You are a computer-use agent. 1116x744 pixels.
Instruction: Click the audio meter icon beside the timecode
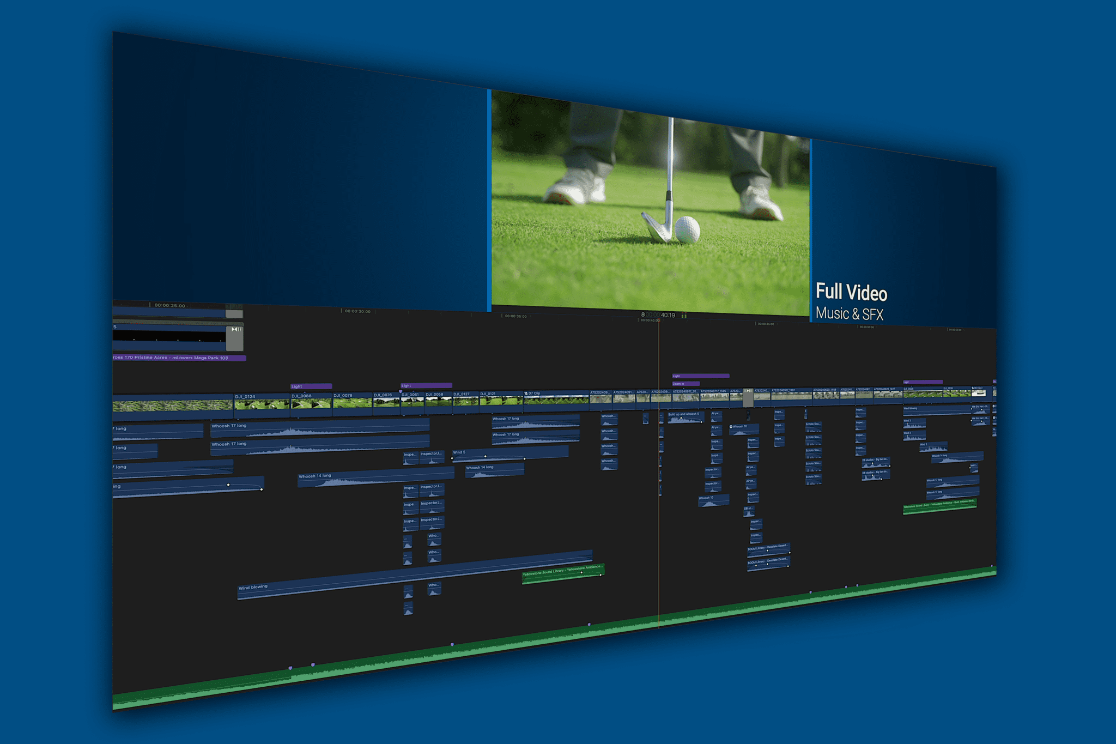click(684, 316)
